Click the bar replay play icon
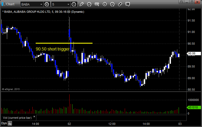 [x=105, y=4]
